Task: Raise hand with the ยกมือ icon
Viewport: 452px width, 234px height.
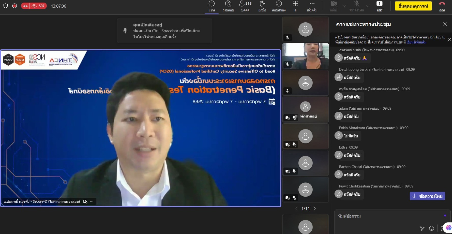Action: point(262,6)
